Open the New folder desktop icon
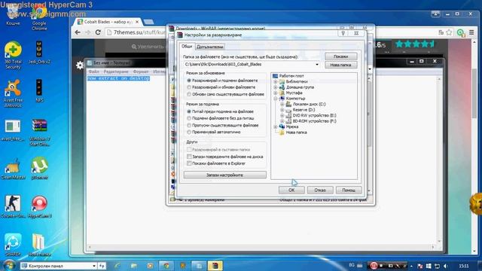 click(39, 245)
